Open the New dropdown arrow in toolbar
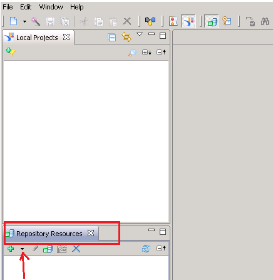 coord(24,21)
